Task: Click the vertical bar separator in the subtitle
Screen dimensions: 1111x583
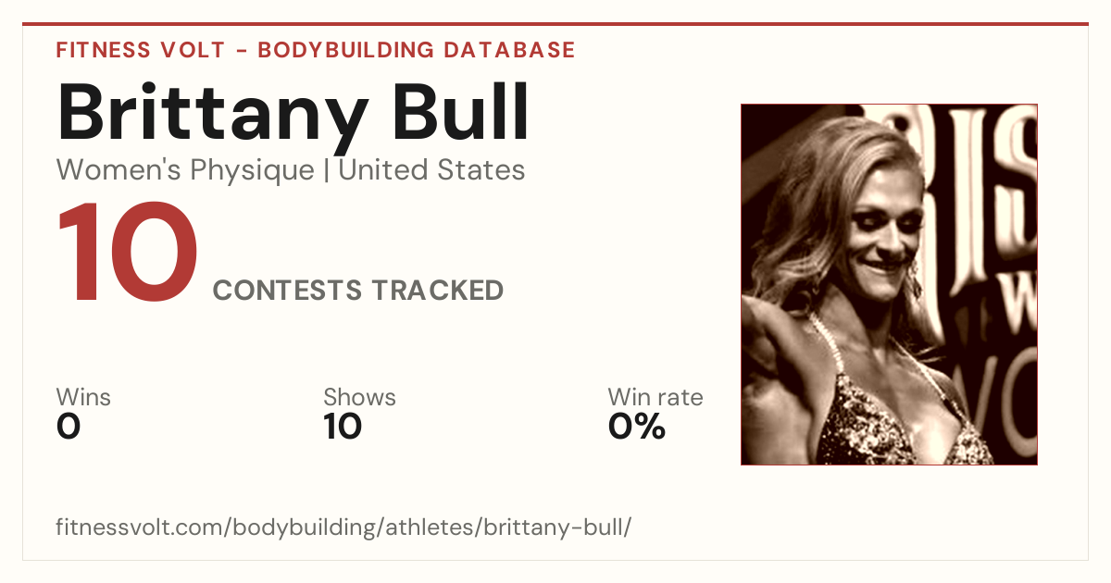Action: click(x=326, y=172)
